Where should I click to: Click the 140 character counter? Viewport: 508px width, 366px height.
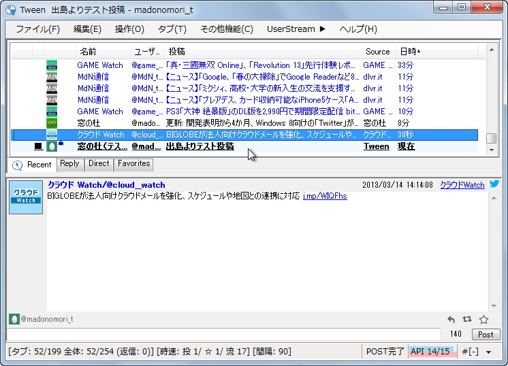[456, 334]
